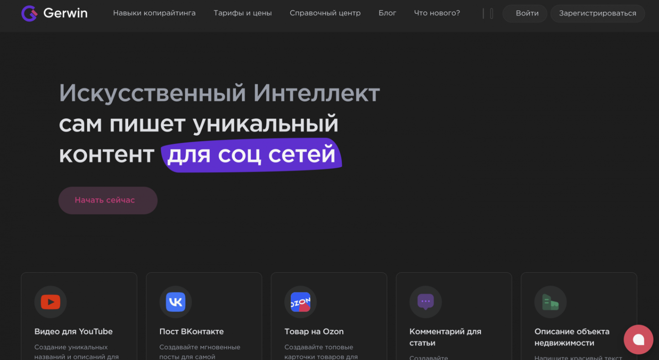Image resolution: width=659 pixels, height=360 pixels.
Task: Click the Ozon logo icon
Action: [x=300, y=302]
